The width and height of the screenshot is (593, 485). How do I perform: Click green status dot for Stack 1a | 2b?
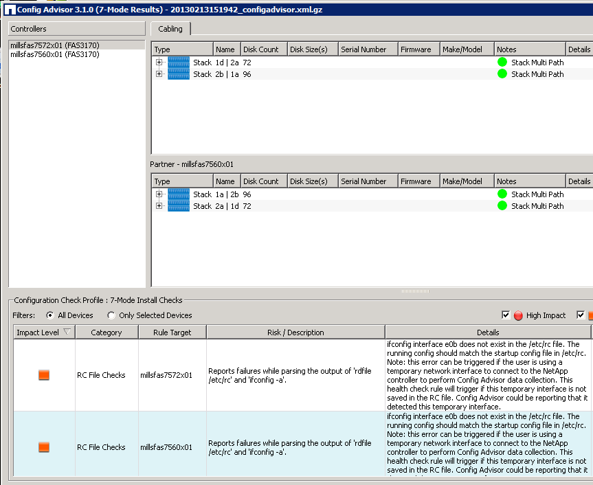tap(502, 194)
